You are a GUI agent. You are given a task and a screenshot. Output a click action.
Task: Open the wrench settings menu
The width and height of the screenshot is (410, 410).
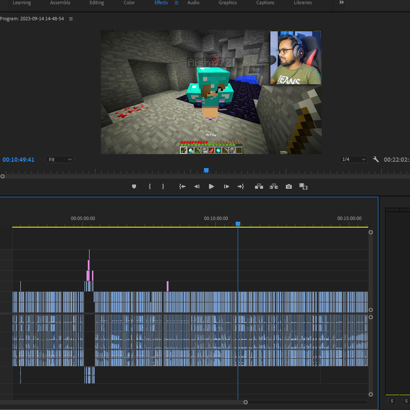pyautogui.click(x=376, y=159)
